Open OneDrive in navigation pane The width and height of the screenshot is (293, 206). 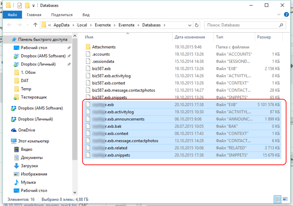(x=26, y=130)
